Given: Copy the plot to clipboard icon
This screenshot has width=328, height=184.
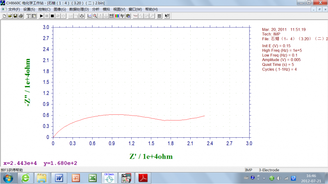Looking at the screenshot, I should tap(128, 16).
